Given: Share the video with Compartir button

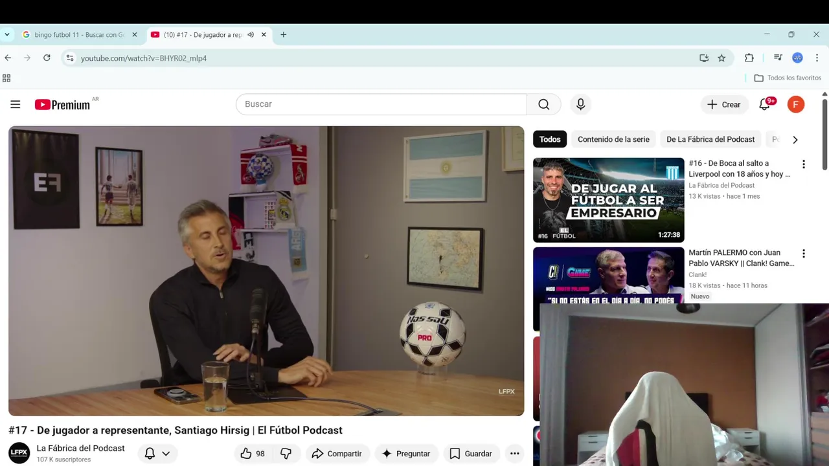Looking at the screenshot, I should (x=337, y=454).
